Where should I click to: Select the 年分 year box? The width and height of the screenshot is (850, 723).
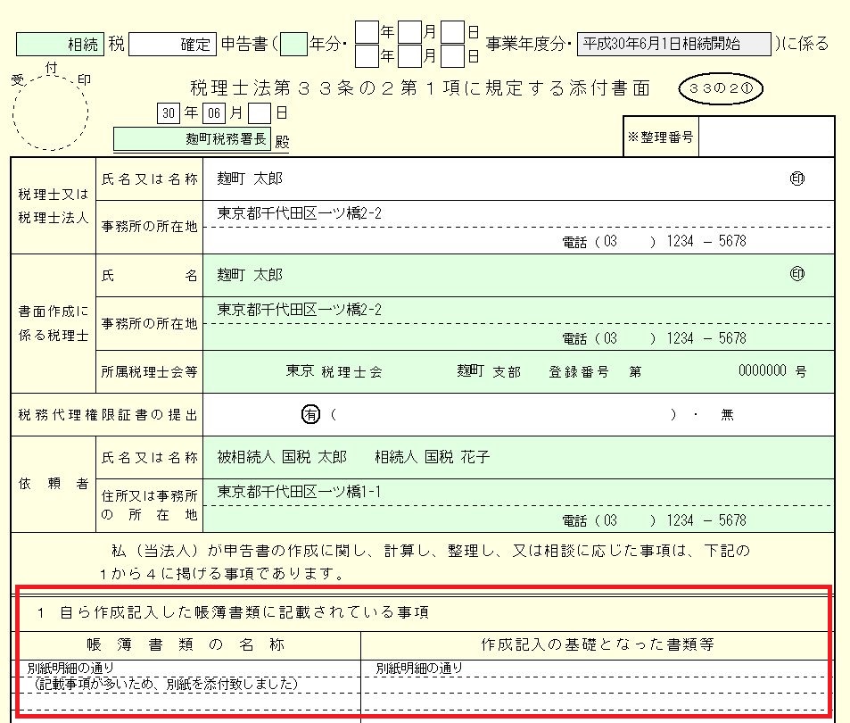294,44
